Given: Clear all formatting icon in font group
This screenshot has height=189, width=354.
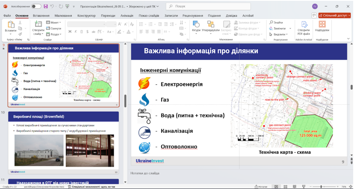Looking at the screenshot, I should (x=132, y=24).
